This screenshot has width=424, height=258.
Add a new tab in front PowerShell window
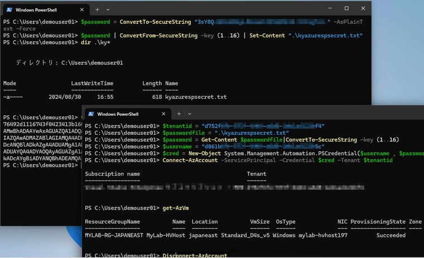[179, 114]
